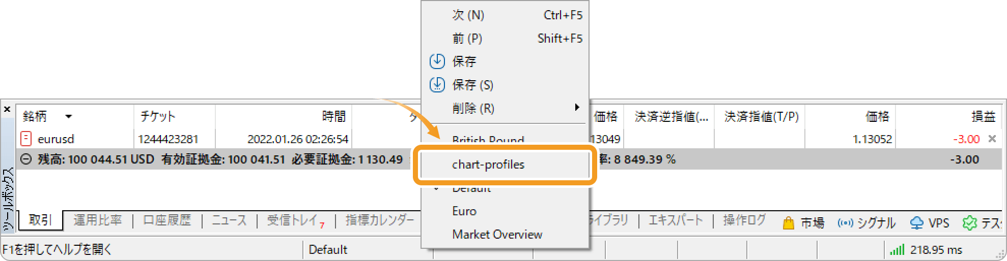1007x261 pixels.
Task: Select chart-profiles from the profile menu
Action: tap(505, 165)
